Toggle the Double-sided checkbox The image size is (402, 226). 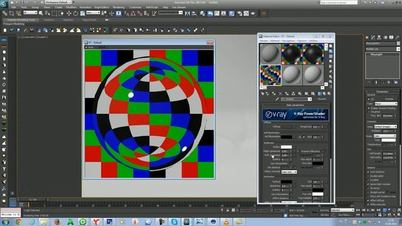click(369, 176)
